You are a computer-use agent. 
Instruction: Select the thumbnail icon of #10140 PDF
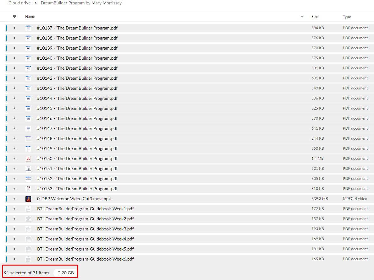28,58
